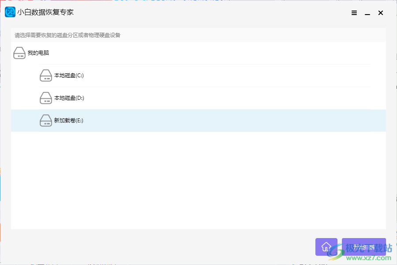
Task: Close the data recovery window
Action: tap(380, 13)
